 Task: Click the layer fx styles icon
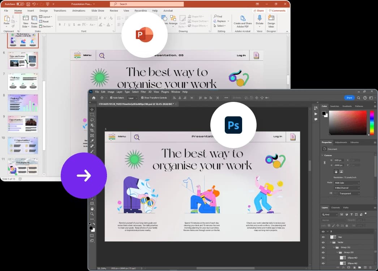(x=344, y=267)
